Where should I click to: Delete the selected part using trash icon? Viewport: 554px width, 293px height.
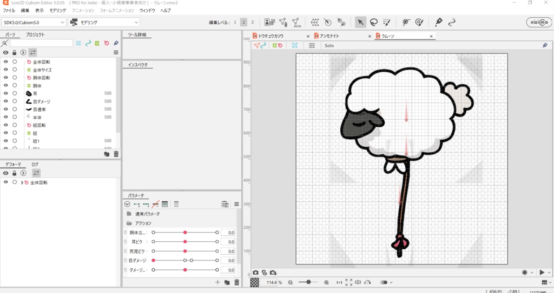click(x=116, y=154)
